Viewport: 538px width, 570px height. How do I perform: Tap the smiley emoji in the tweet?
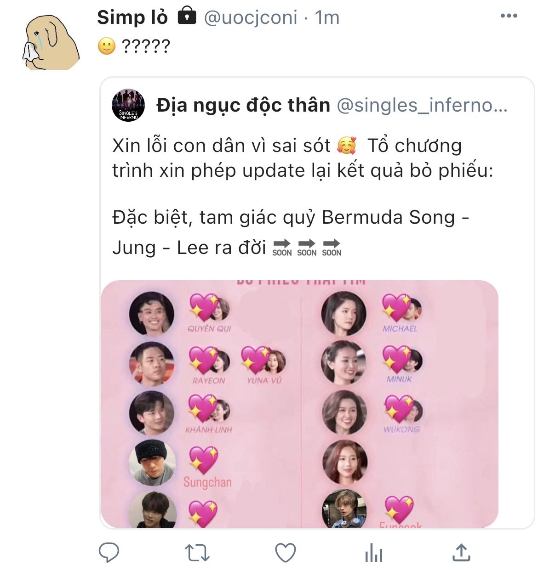(x=107, y=46)
